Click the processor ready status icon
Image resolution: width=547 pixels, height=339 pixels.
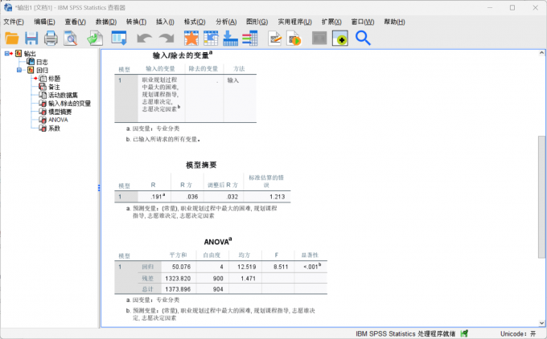point(464,333)
